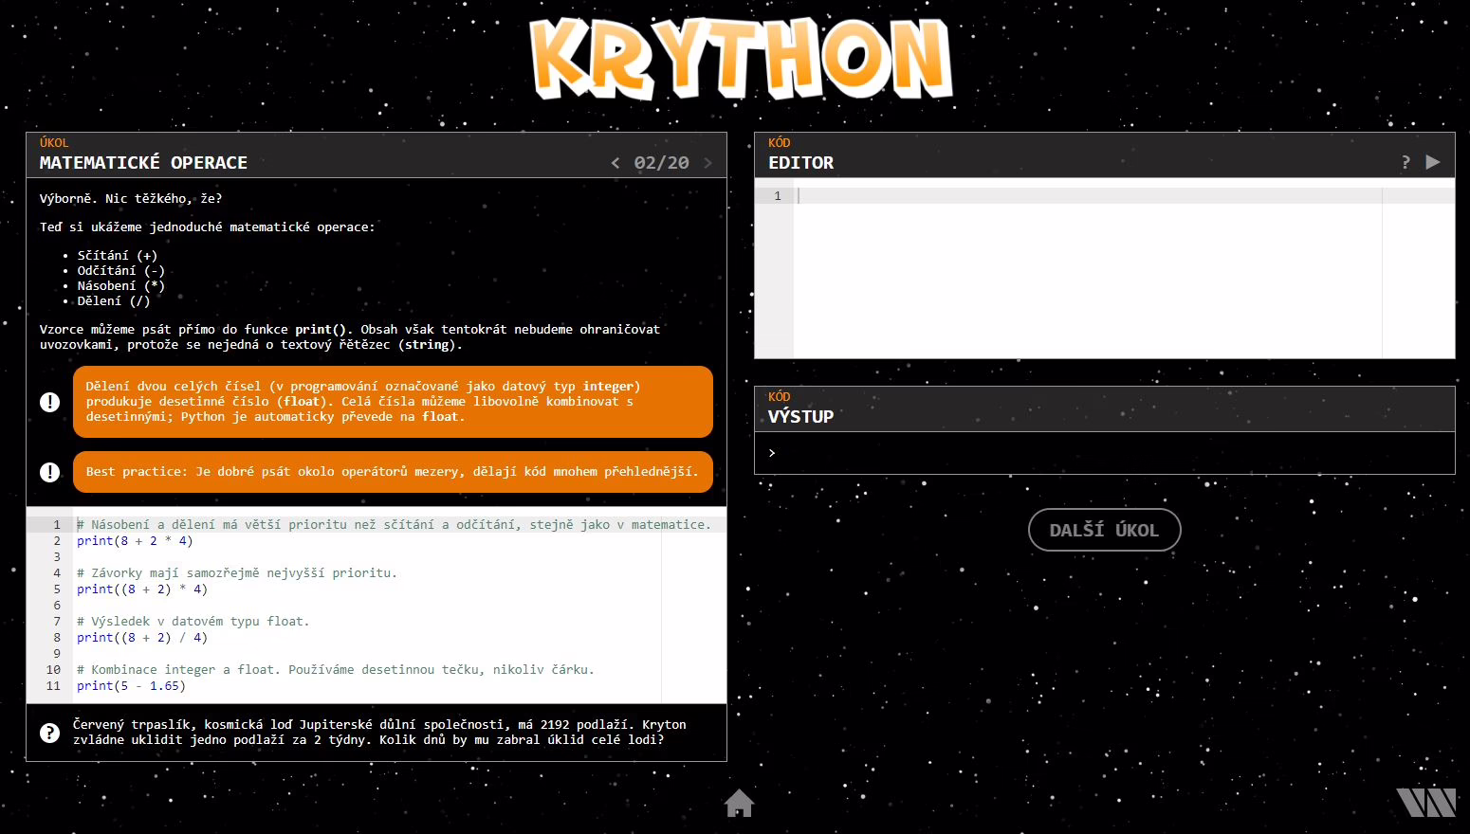Click the MATEMATICKÉ OPERACE panel heading
The height and width of the screenshot is (834, 1470).
[x=143, y=163]
